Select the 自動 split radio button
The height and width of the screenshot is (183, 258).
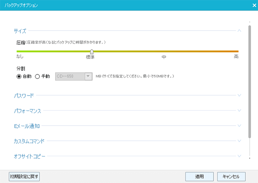click(x=19, y=76)
